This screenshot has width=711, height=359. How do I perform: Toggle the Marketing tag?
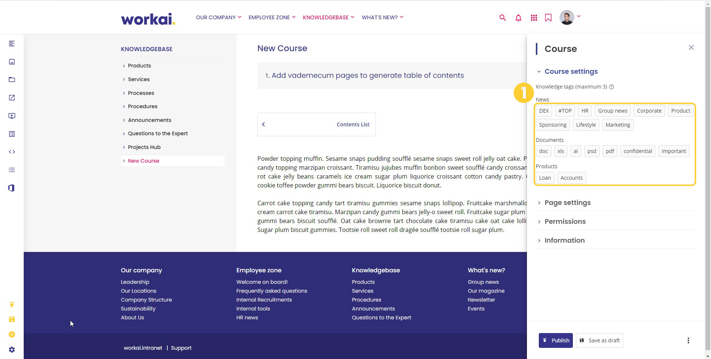[618, 125]
